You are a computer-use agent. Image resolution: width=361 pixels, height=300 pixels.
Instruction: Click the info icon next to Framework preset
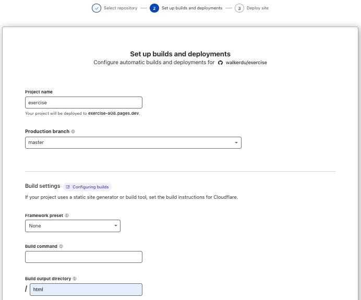pyautogui.click(x=67, y=215)
